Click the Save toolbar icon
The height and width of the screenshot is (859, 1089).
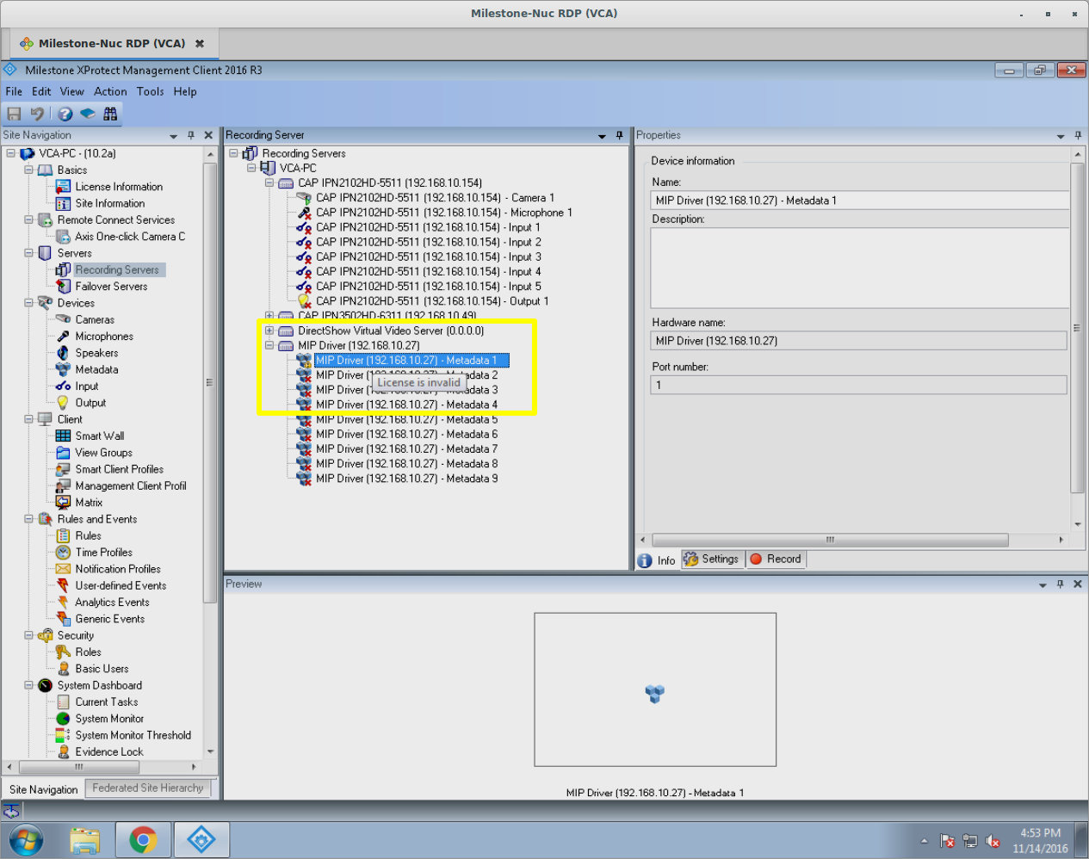click(14, 114)
